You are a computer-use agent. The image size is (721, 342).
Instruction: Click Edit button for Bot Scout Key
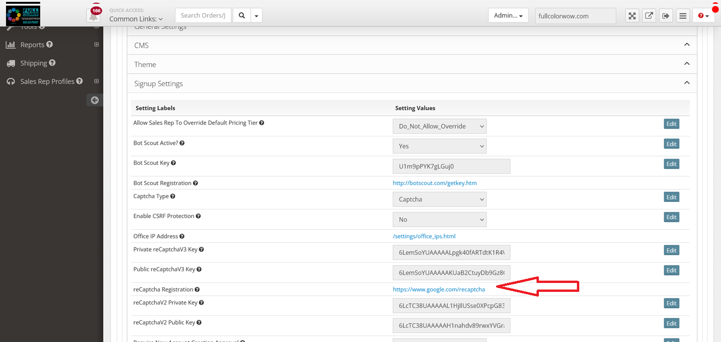[671, 164]
